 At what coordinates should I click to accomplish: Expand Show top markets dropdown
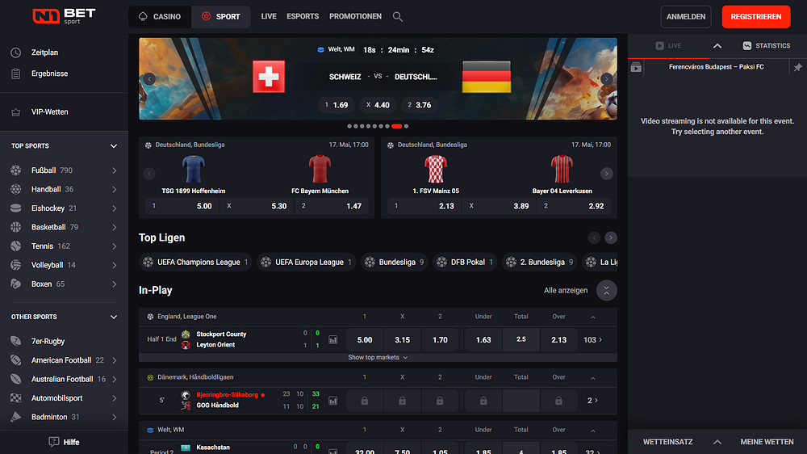tap(378, 357)
